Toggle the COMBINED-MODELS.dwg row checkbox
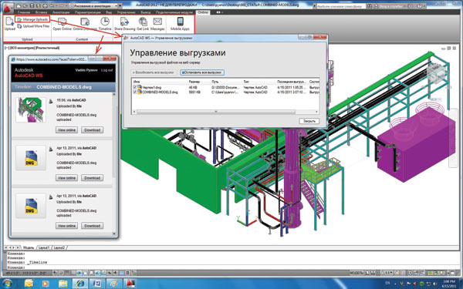This screenshot has height=289, width=463. click(135, 92)
